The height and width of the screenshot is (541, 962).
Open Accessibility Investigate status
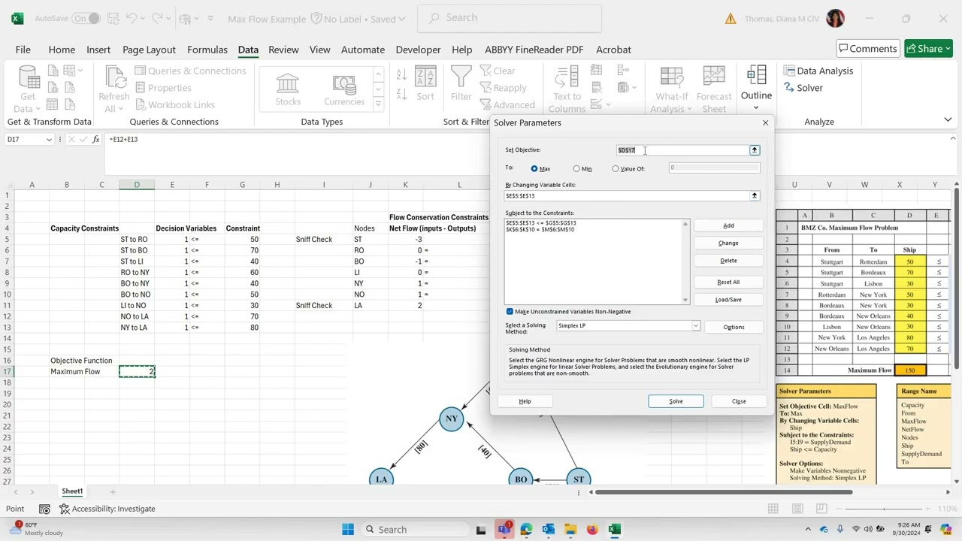tap(107, 509)
